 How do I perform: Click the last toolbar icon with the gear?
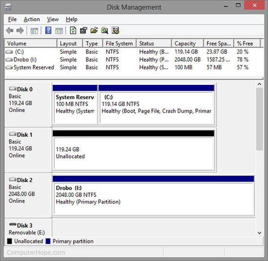click(115, 30)
